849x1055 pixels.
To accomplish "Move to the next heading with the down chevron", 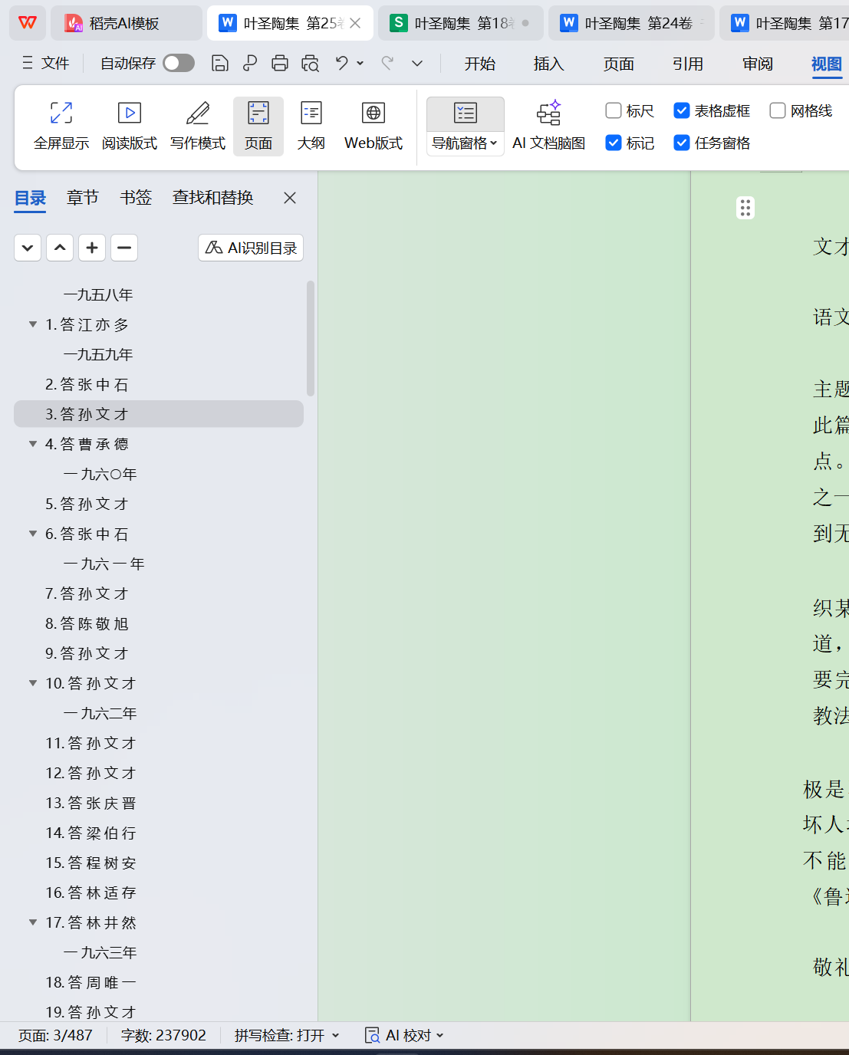I will coord(28,248).
